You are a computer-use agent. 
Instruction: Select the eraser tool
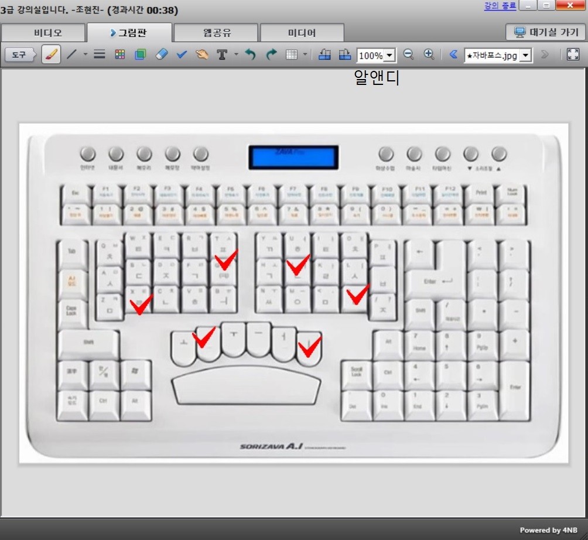[x=162, y=54]
